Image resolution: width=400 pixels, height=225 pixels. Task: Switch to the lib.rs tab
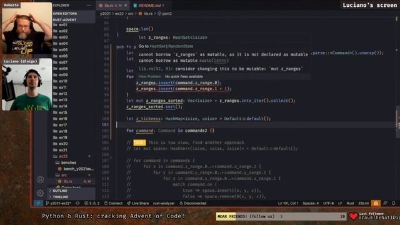113,6
